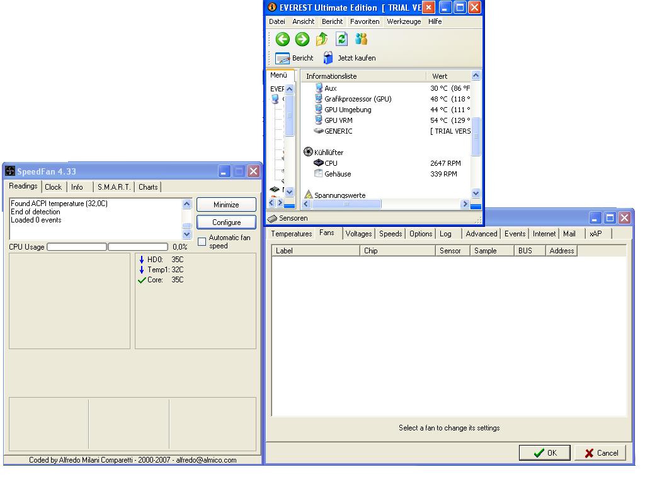This screenshot has width=645, height=484.
Task: Click the Grafikprozessor (GPU) monitor icon
Action: (318, 98)
